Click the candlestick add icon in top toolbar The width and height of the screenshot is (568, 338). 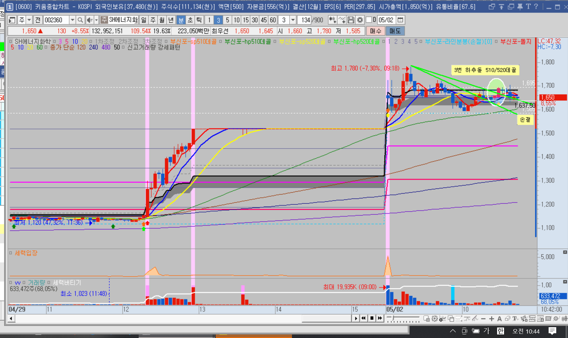[332, 20]
